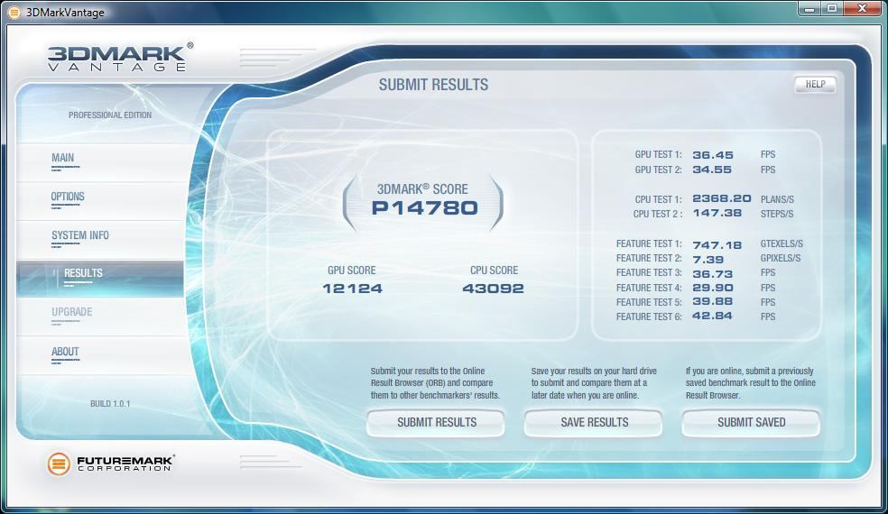Click the SUBMIT RESULTS button

(436, 423)
